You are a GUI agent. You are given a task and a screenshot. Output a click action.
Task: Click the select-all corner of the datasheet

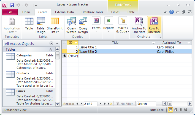pyautogui.click(x=64, y=43)
